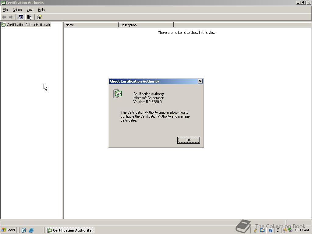Click the Certification Authority icon in About dialog
The width and height of the screenshot is (312, 234).
[x=118, y=94]
